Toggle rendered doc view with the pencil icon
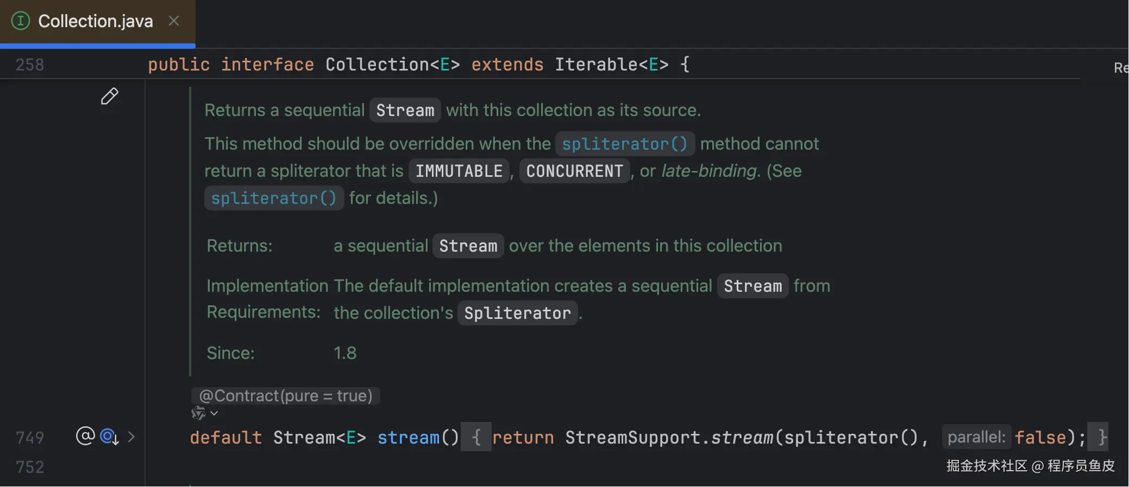 coord(109,96)
